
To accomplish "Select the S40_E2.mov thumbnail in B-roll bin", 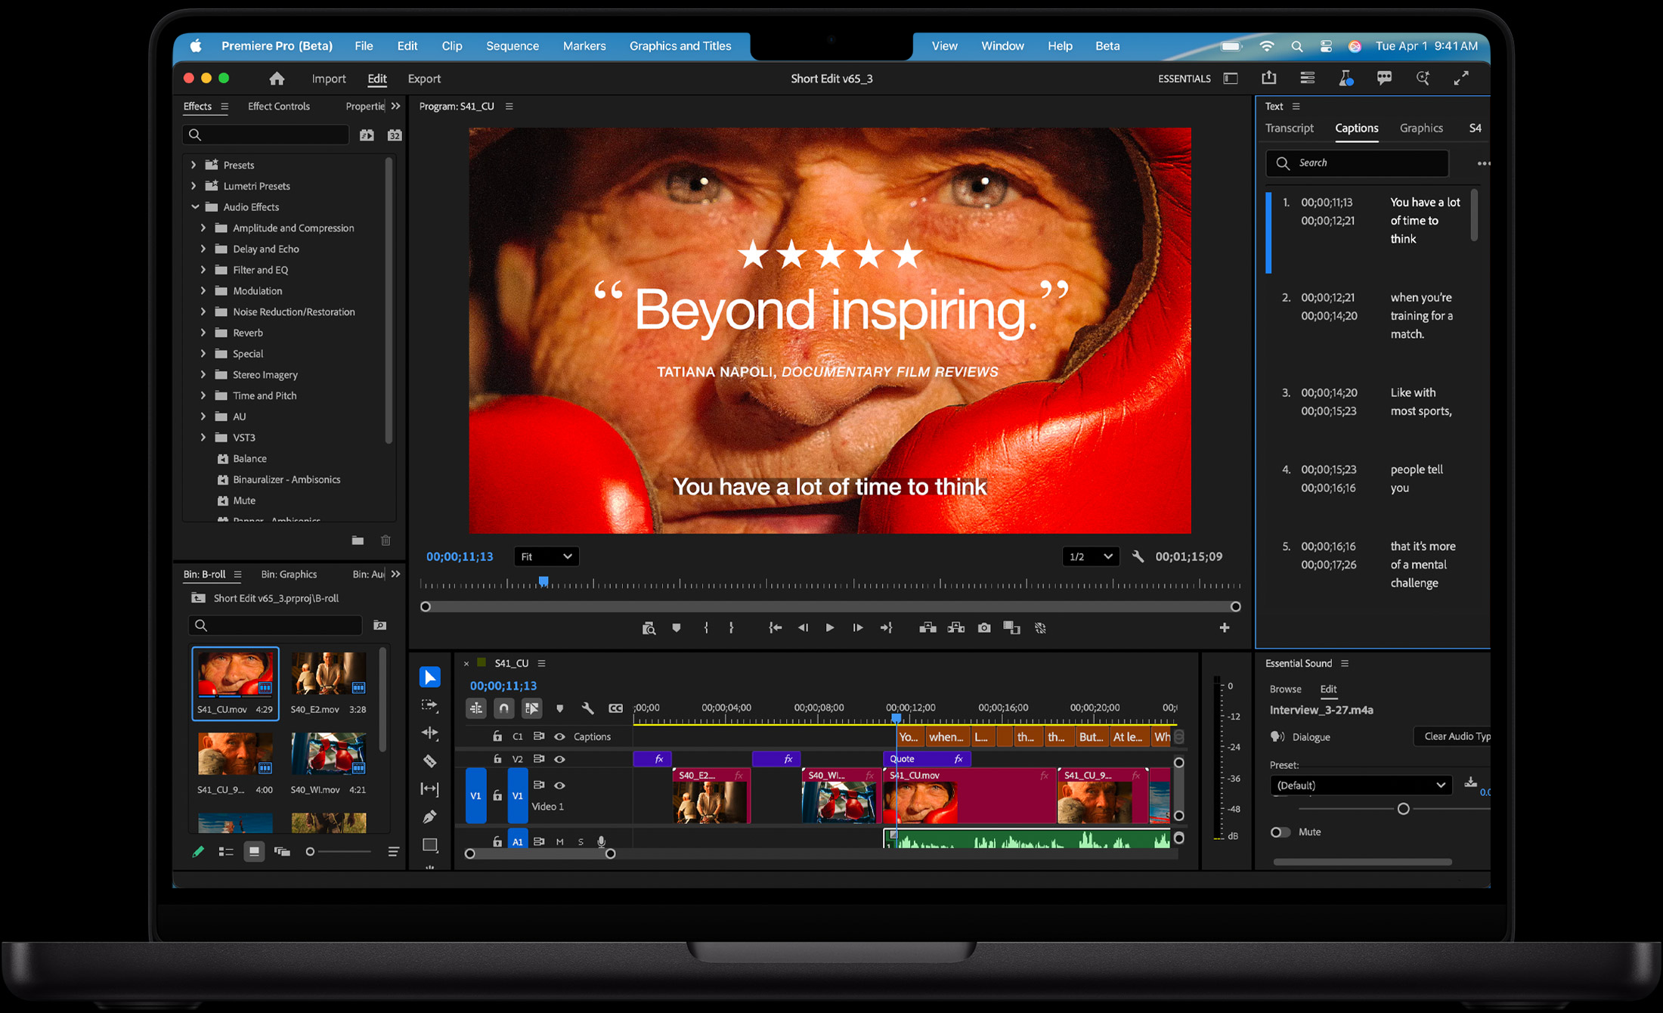I will click(328, 673).
